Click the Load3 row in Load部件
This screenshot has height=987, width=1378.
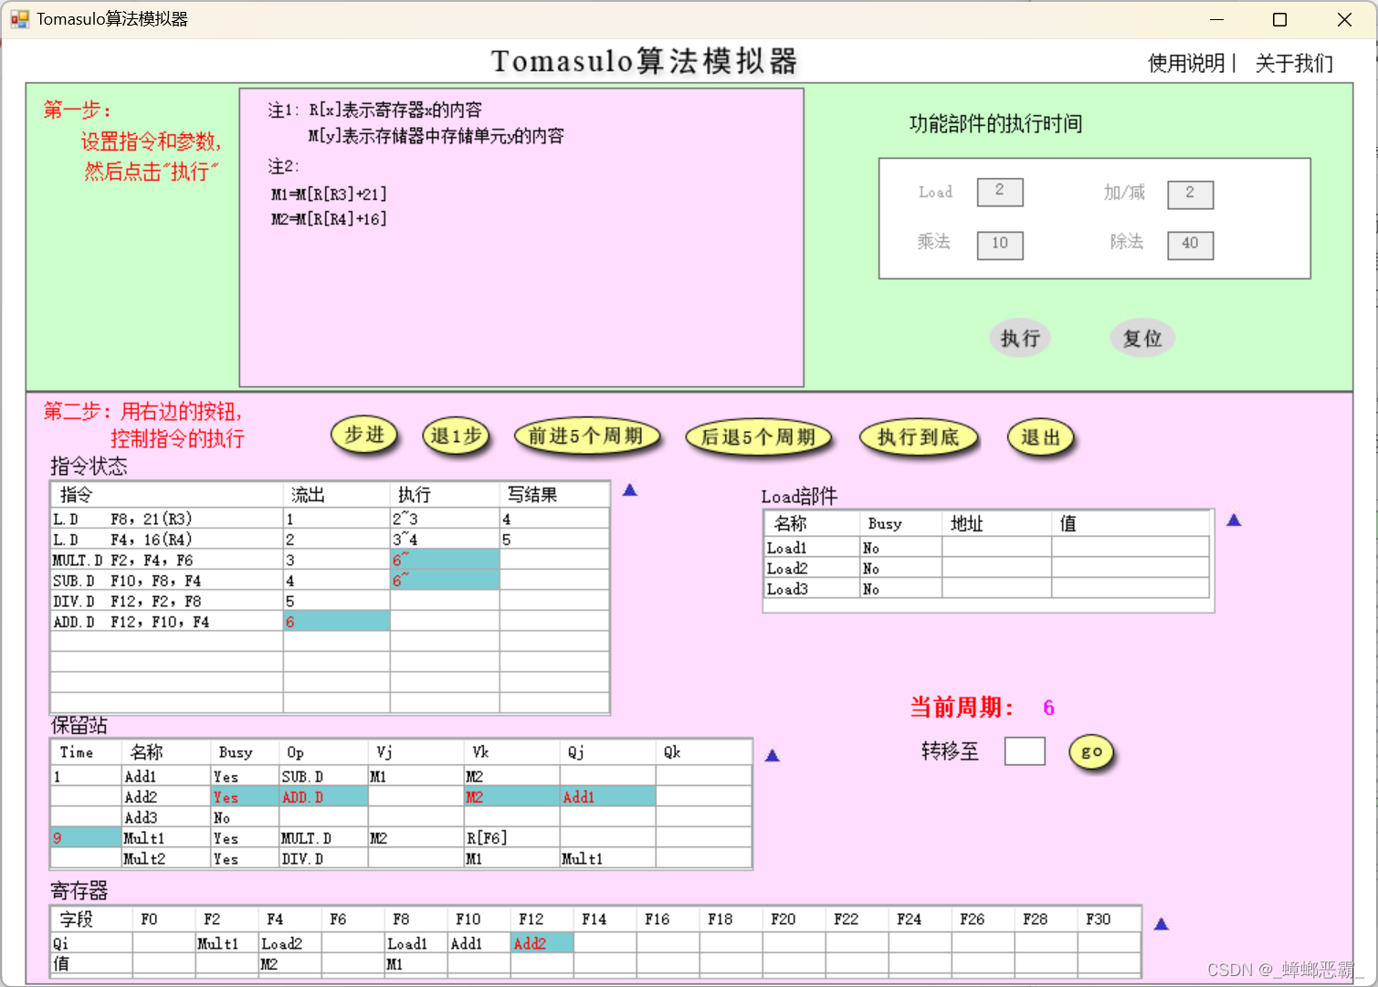[986, 589]
